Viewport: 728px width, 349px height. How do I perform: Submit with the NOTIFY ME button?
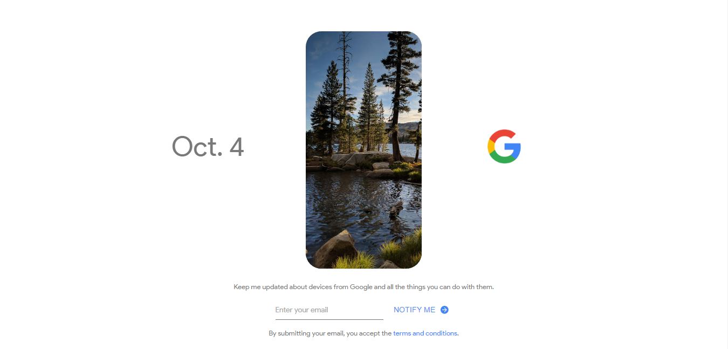pyautogui.click(x=421, y=310)
